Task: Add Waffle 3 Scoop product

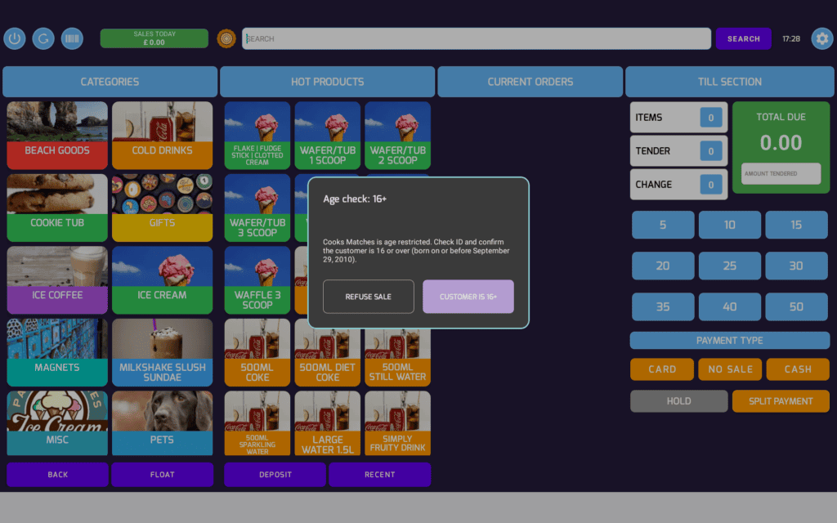Action: pyautogui.click(x=257, y=279)
